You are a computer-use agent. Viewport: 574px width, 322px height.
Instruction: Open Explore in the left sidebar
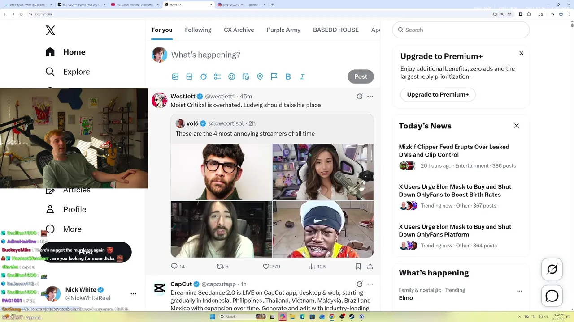tap(68, 72)
